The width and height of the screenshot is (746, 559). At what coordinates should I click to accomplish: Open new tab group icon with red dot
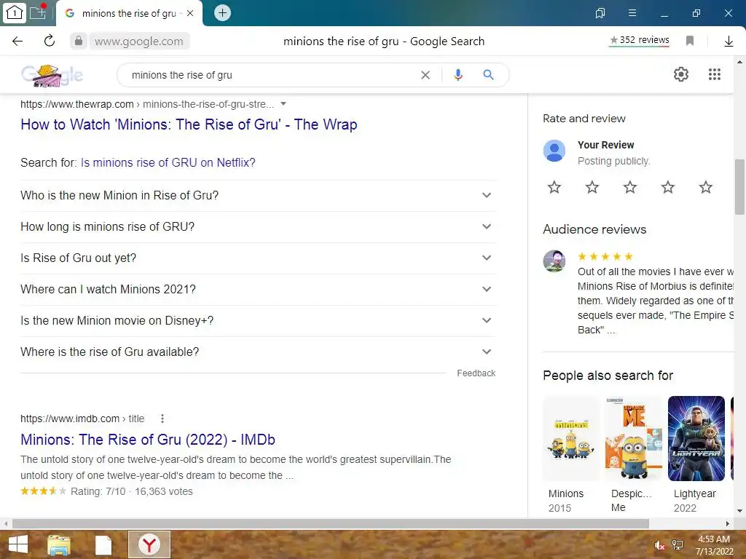coord(38,12)
